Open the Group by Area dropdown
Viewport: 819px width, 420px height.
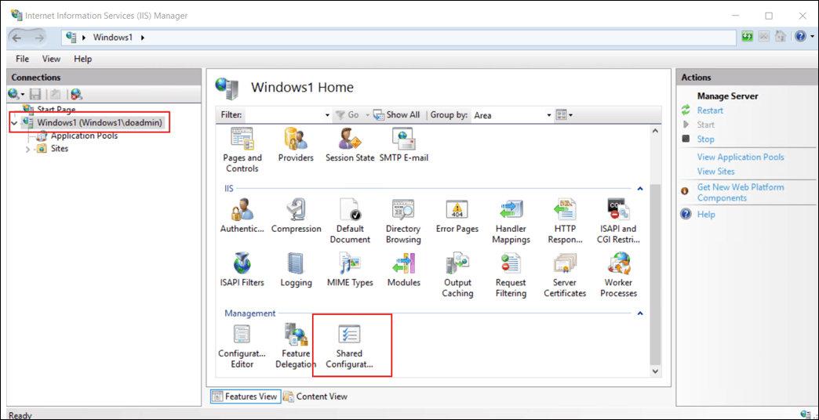point(549,115)
